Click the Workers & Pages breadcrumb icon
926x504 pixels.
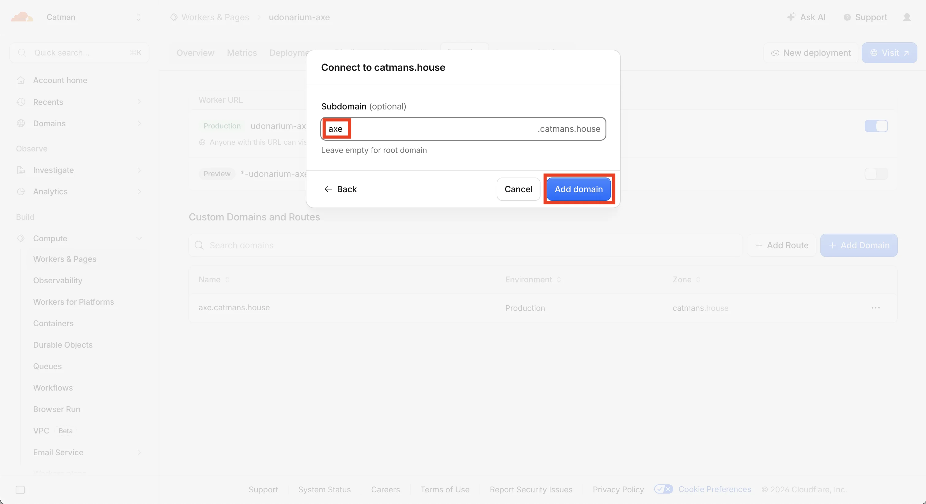174,17
